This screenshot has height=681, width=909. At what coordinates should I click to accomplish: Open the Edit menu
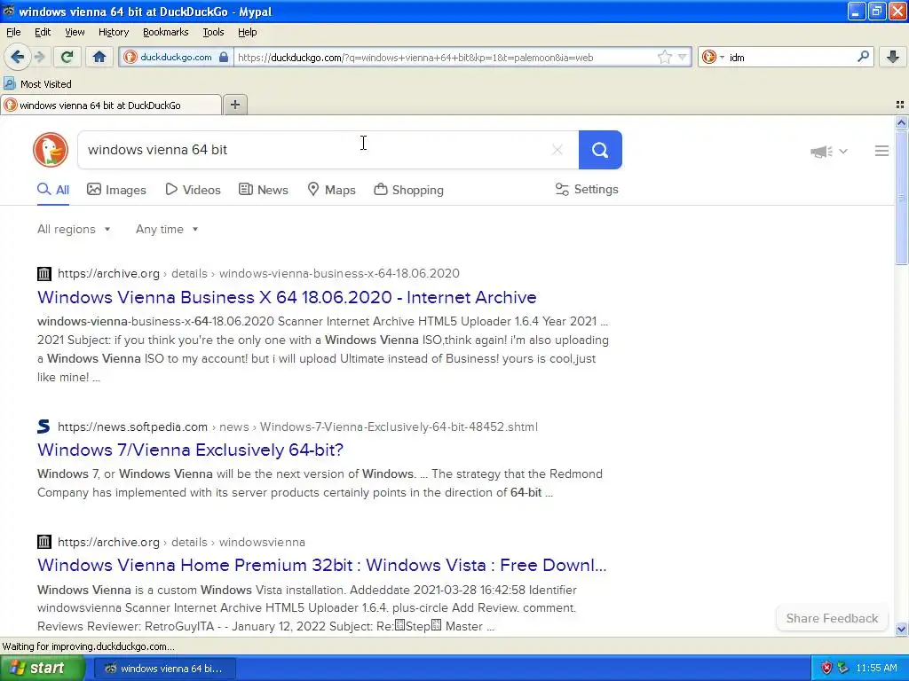tap(43, 32)
